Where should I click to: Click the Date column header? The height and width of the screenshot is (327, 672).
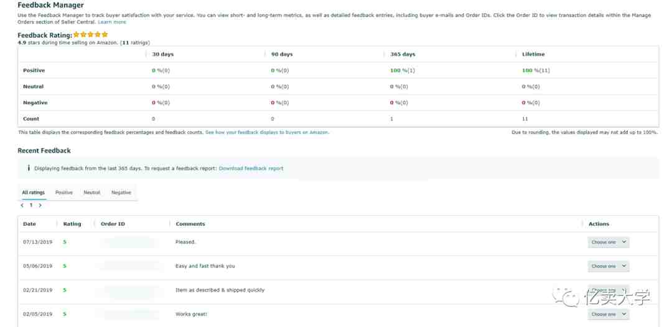pos(30,224)
